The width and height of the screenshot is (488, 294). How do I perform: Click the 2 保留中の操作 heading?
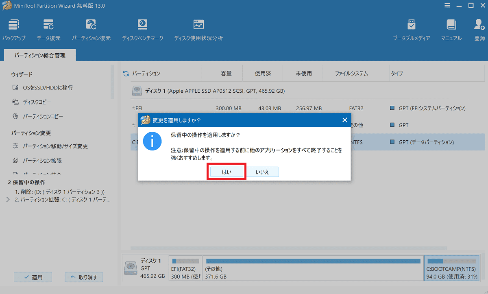pos(26,182)
